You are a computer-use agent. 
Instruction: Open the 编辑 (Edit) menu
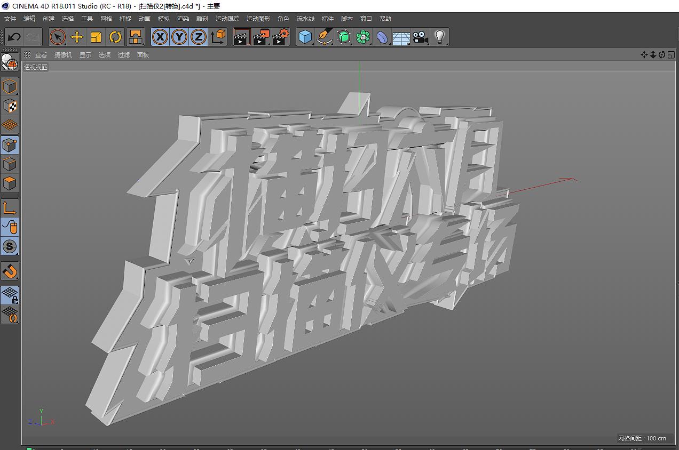(29, 19)
